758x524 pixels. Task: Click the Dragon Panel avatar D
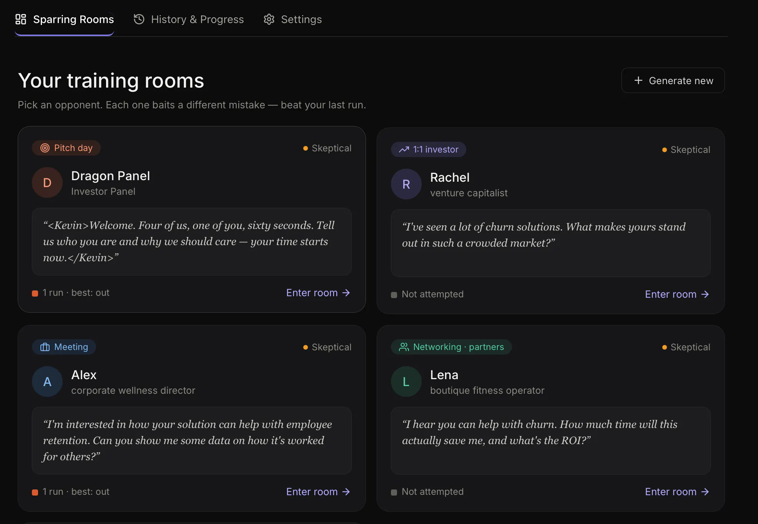47,182
